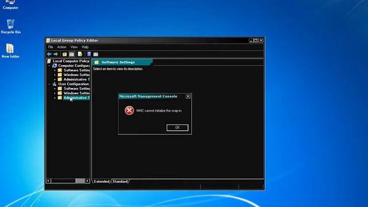The height and width of the screenshot is (207, 368).
Task: Select Software Settings label under Computer Configuration
Action: click(x=76, y=70)
